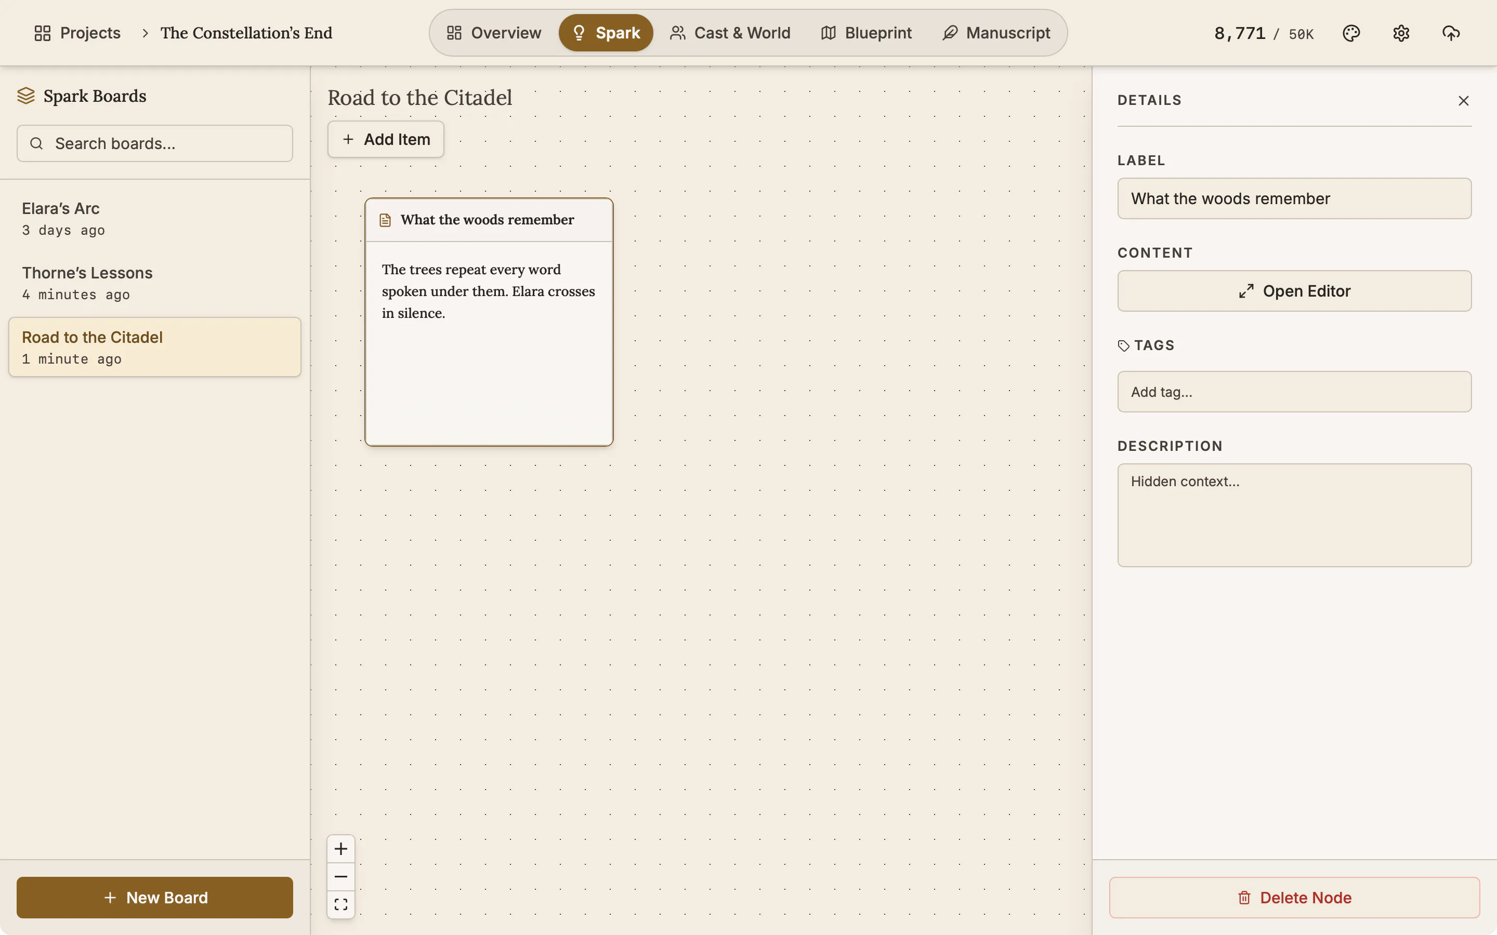The width and height of the screenshot is (1497, 935).
Task: Click the cloud upload icon
Action: pos(1451,33)
